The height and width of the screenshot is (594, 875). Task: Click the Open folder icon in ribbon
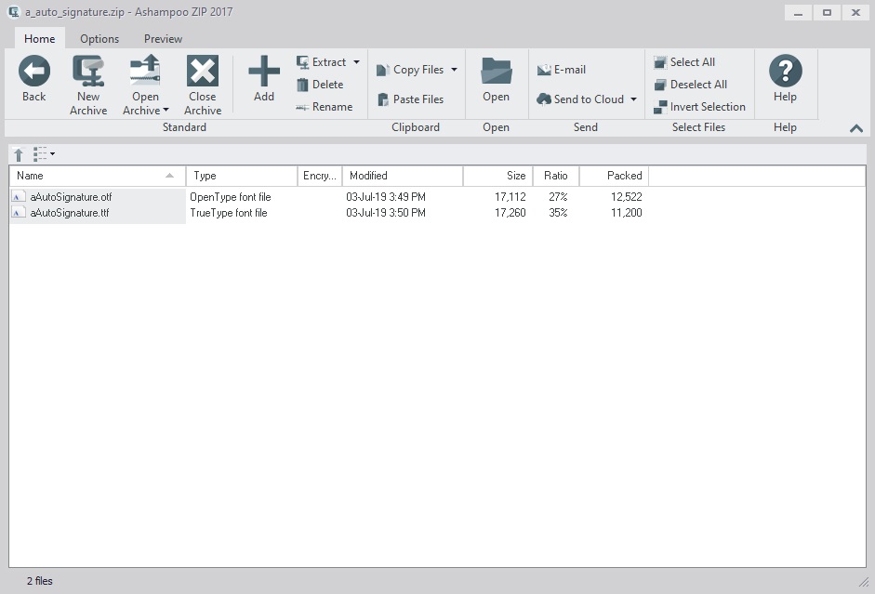tap(496, 72)
